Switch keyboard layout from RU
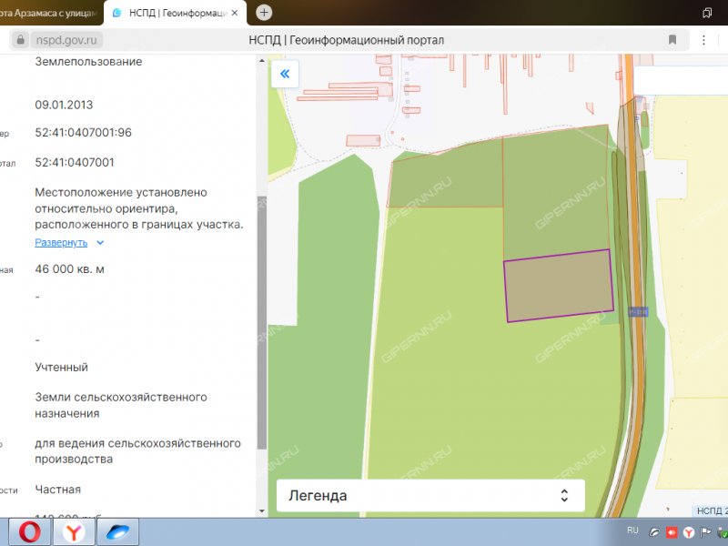Image resolution: width=728 pixels, height=546 pixels. [632, 531]
